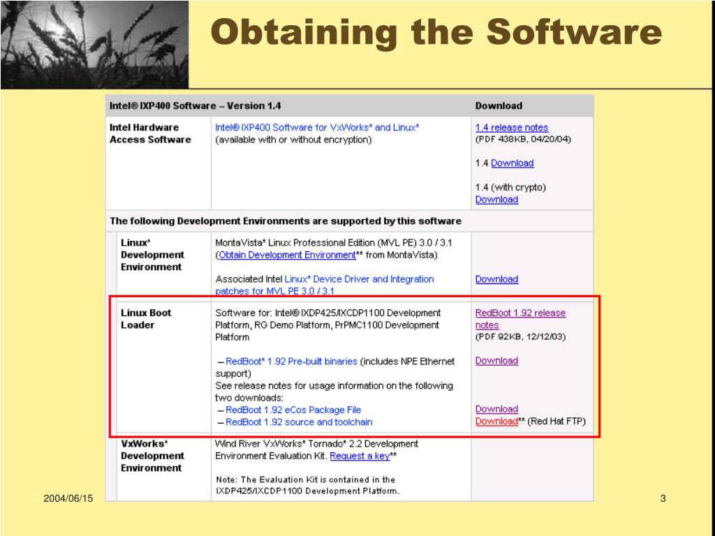Viewport: 715px width, 536px height.
Task: Select (available with or without encryption) text
Action: tap(293, 140)
